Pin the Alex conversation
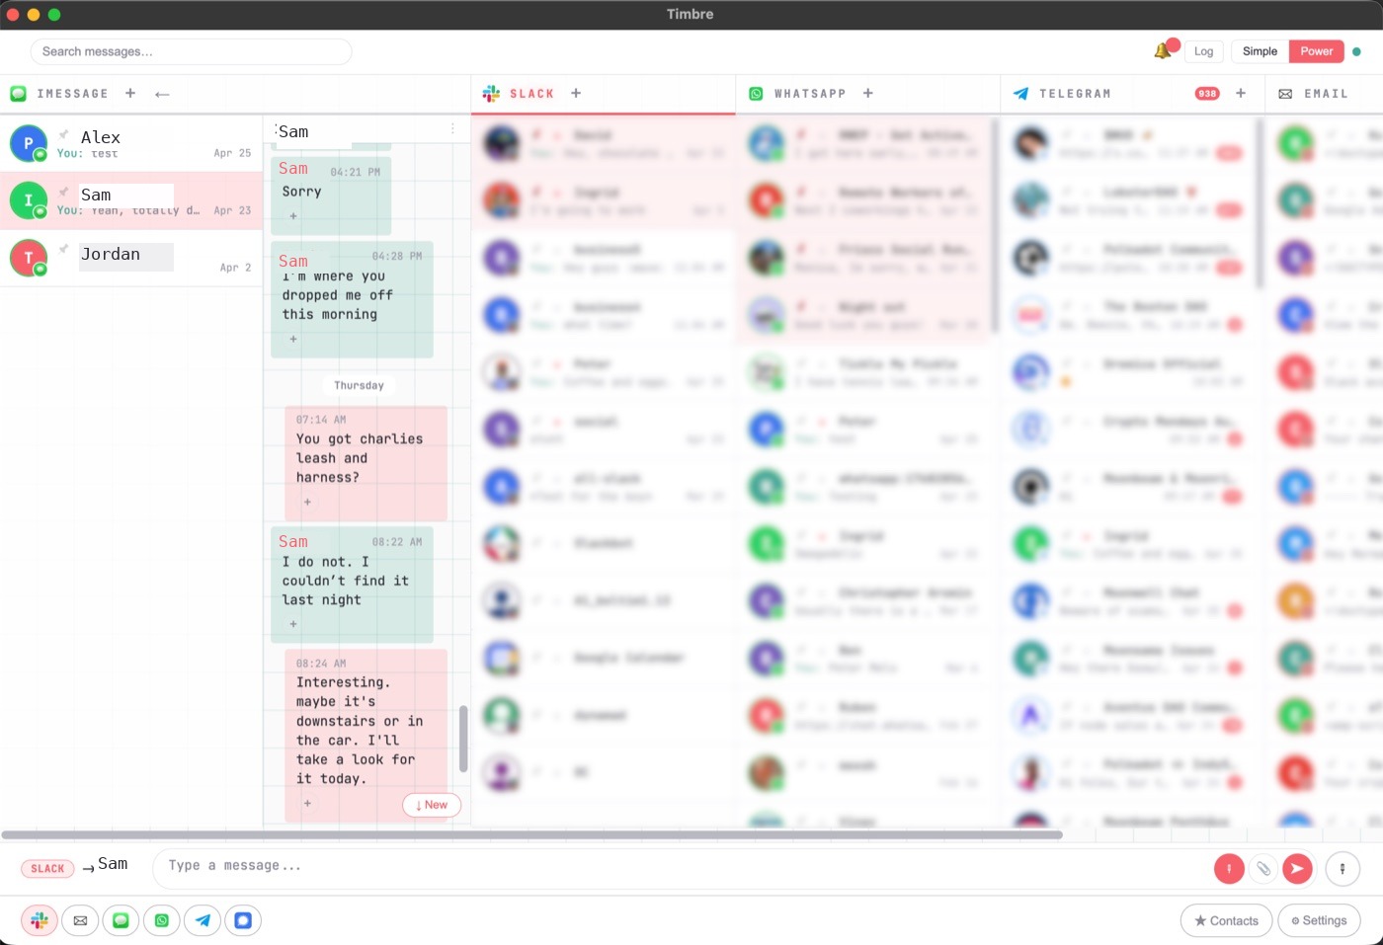Screen dimensions: 1383x945 (63, 134)
